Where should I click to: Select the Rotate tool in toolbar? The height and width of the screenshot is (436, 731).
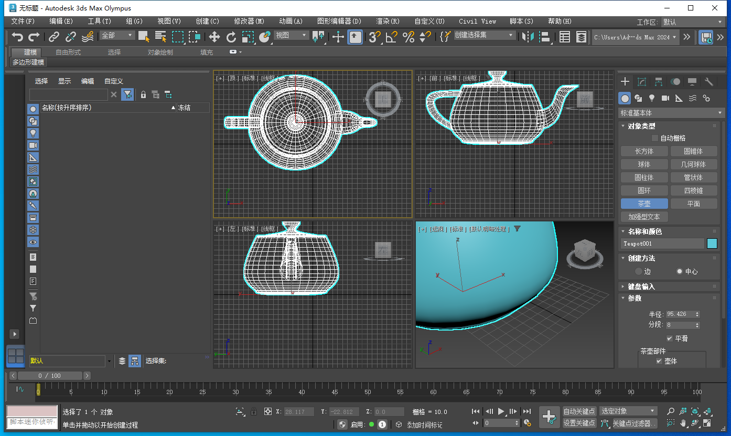pos(231,37)
